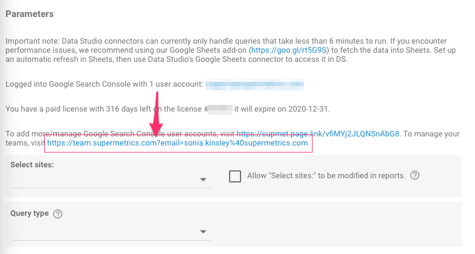
Task: Click the Parameters heading
Action: 29,14
